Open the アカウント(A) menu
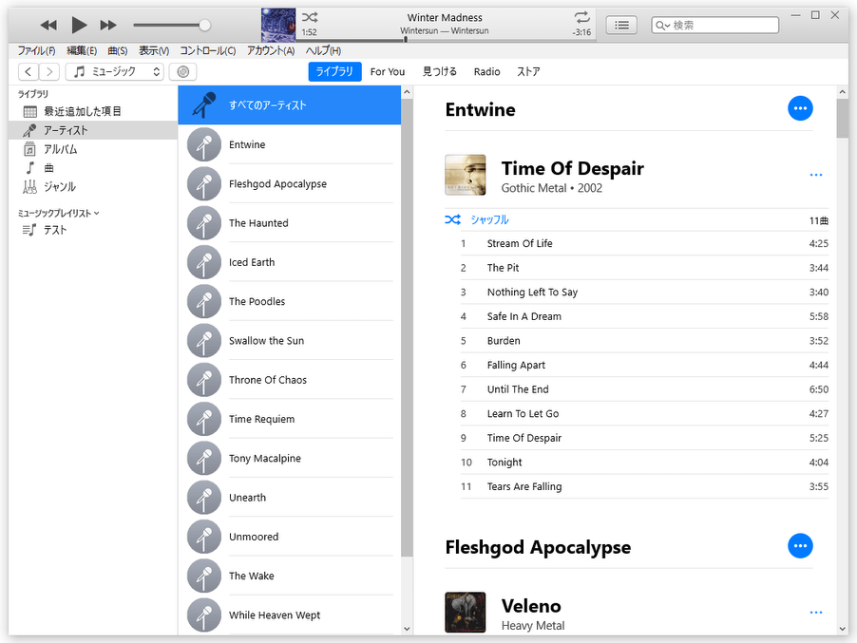The image size is (857, 643). [x=271, y=50]
